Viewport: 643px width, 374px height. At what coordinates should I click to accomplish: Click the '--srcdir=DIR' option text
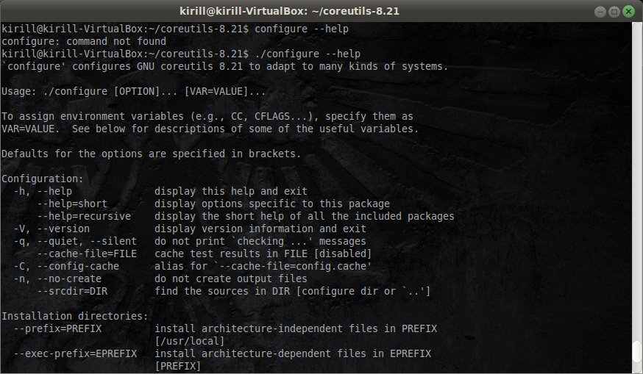coord(72,291)
